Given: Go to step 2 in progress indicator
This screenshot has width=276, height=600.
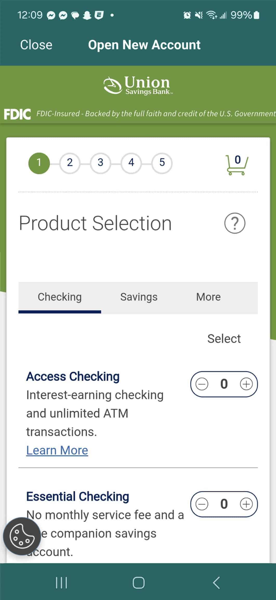Looking at the screenshot, I should (70, 163).
